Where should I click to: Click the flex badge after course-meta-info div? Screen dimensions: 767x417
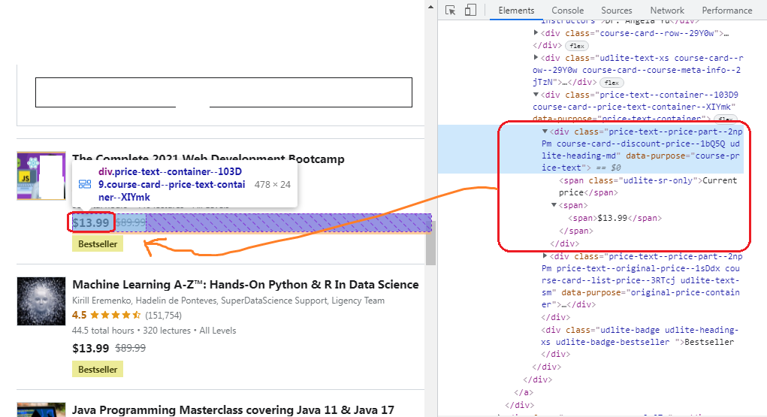pyautogui.click(x=611, y=83)
